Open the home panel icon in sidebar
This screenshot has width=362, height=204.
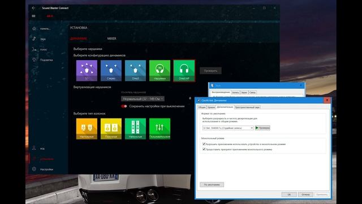pyautogui.click(x=34, y=28)
